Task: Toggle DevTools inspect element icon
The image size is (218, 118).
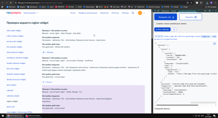Action: click(155, 11)
